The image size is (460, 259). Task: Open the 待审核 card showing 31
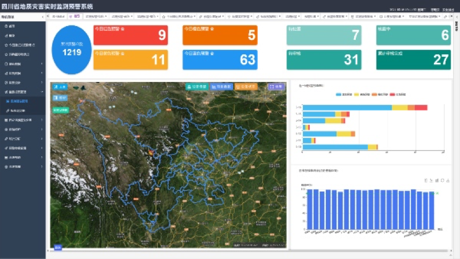(324, 60)
